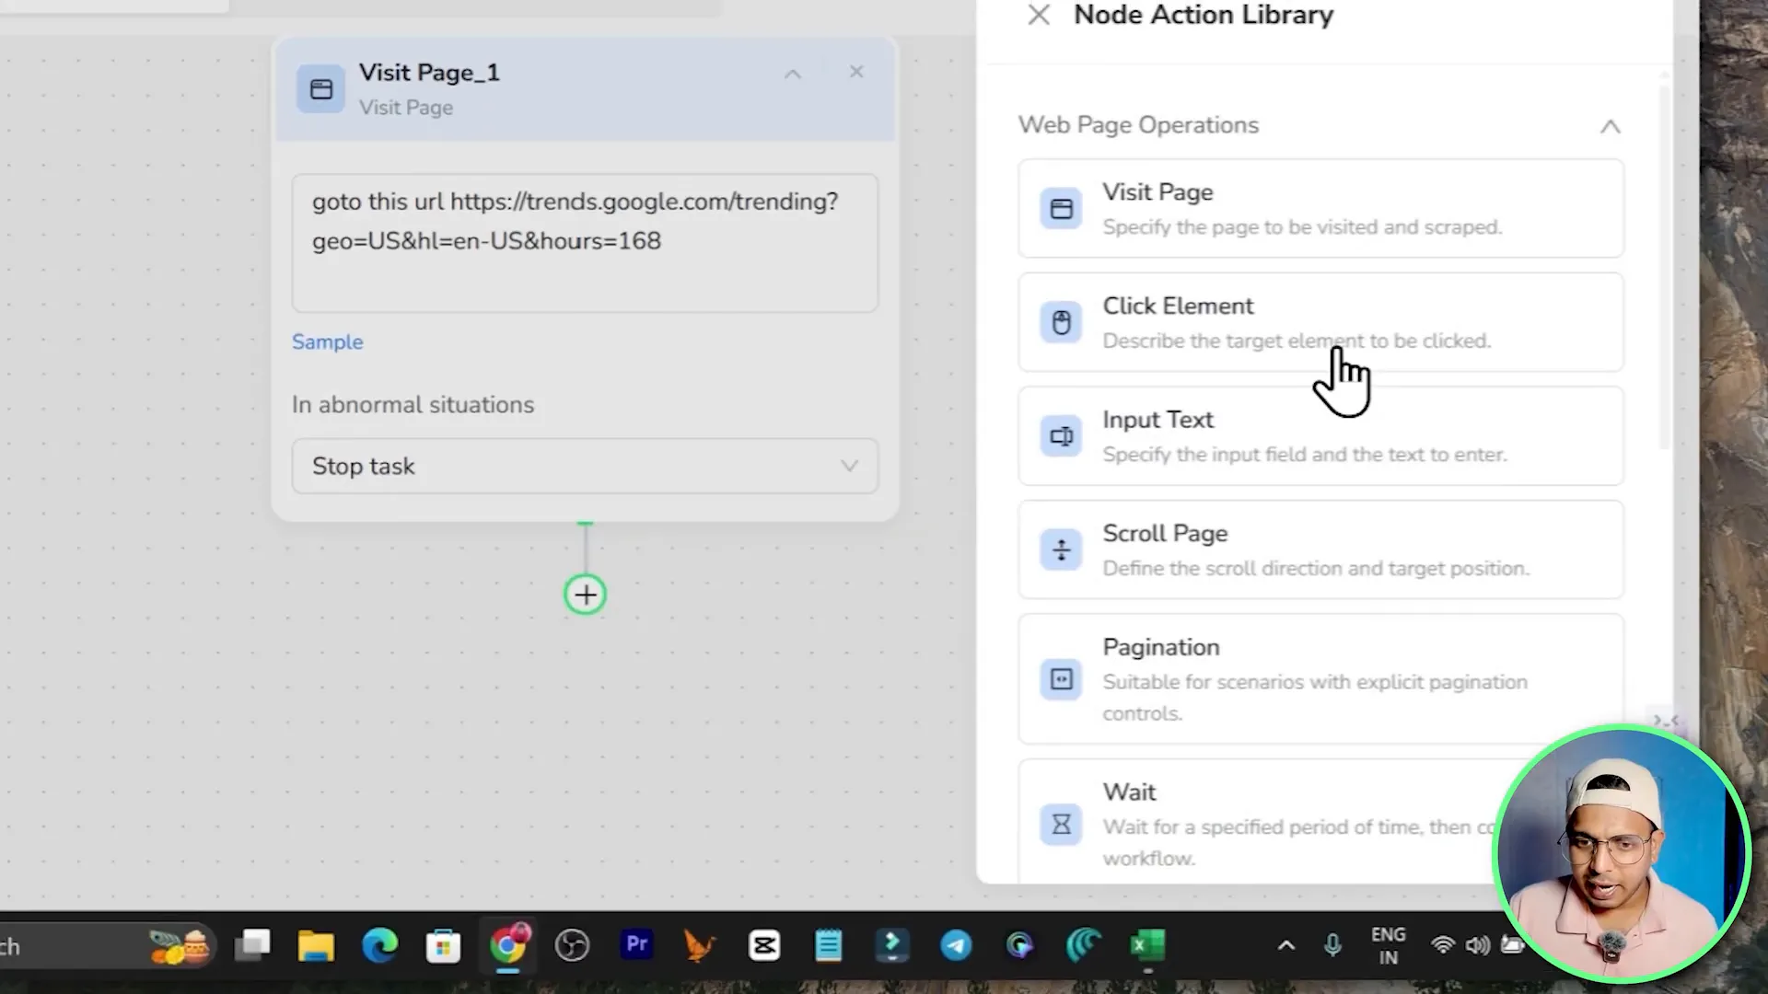Open Excel from the taskbar
Viewport: 1768px width, 994px height.
pos(1146,945)
